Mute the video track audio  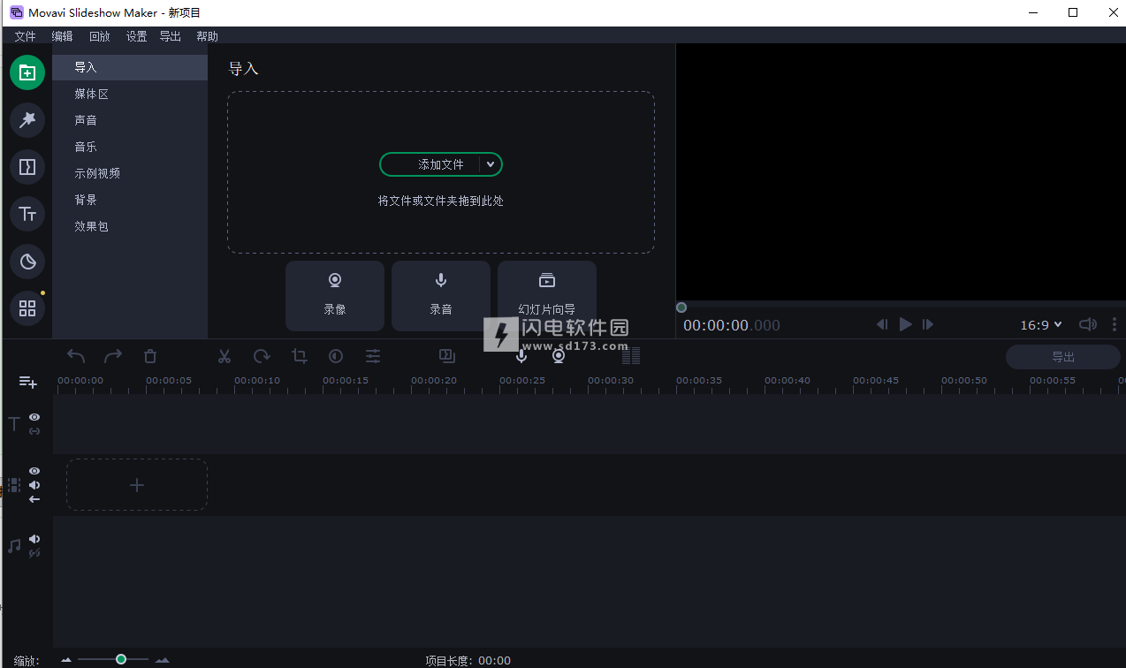(x=34, y=485)
